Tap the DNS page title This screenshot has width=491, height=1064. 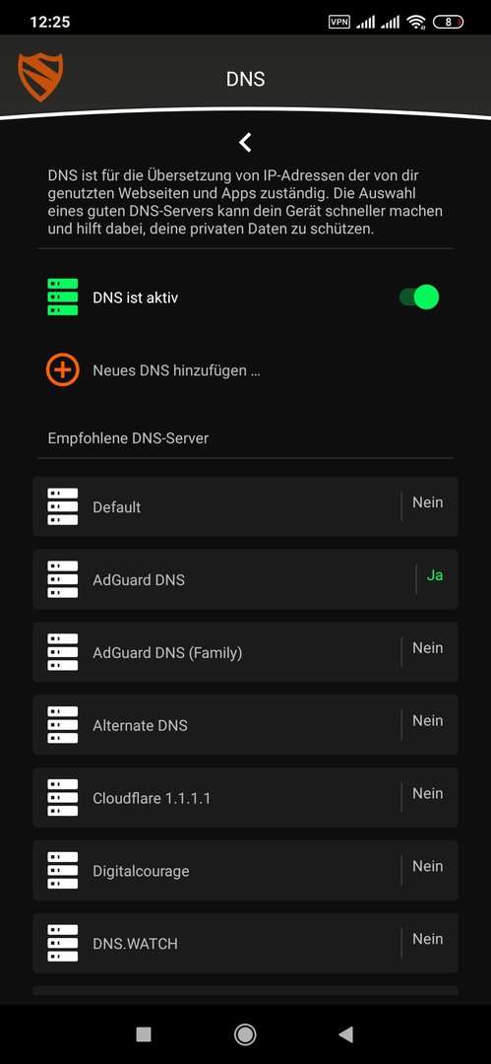click(246, 80)
